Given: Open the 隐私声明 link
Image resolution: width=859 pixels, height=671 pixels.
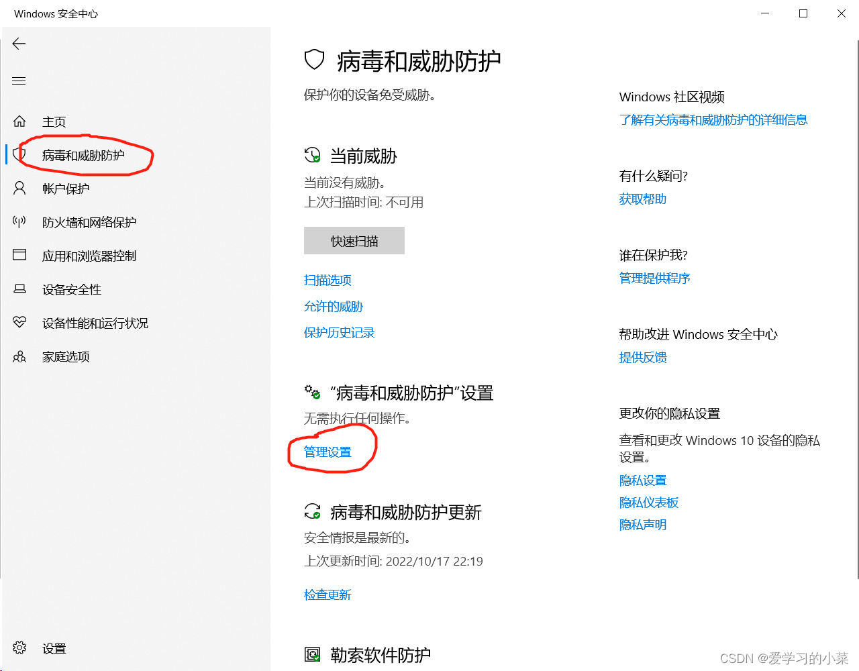Looking at the screenshot, I should tap(643, 525).
